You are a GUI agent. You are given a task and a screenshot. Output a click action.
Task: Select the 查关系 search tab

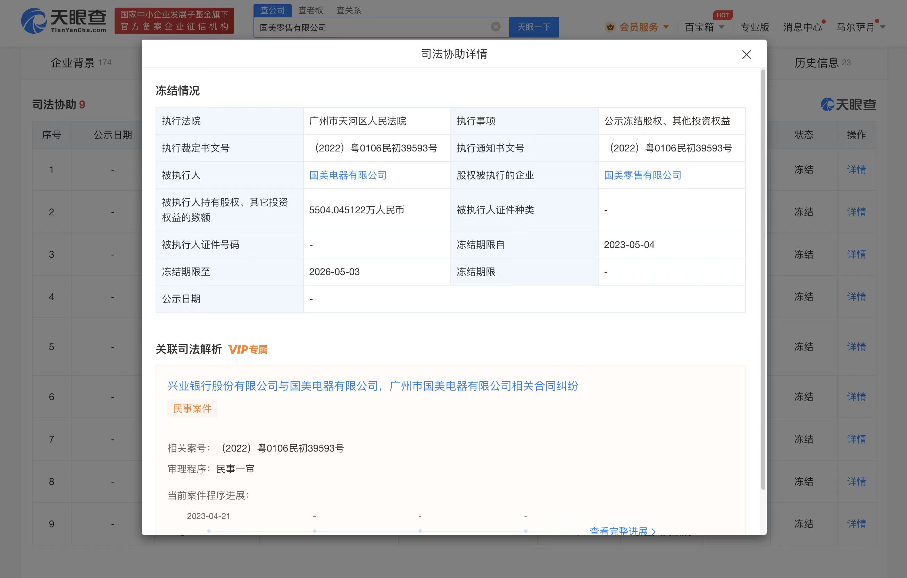[x=348, y=10]
